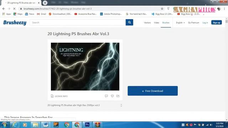
Task: Click Go Premium
Action: pyautogui.click(x=193, y=23)
